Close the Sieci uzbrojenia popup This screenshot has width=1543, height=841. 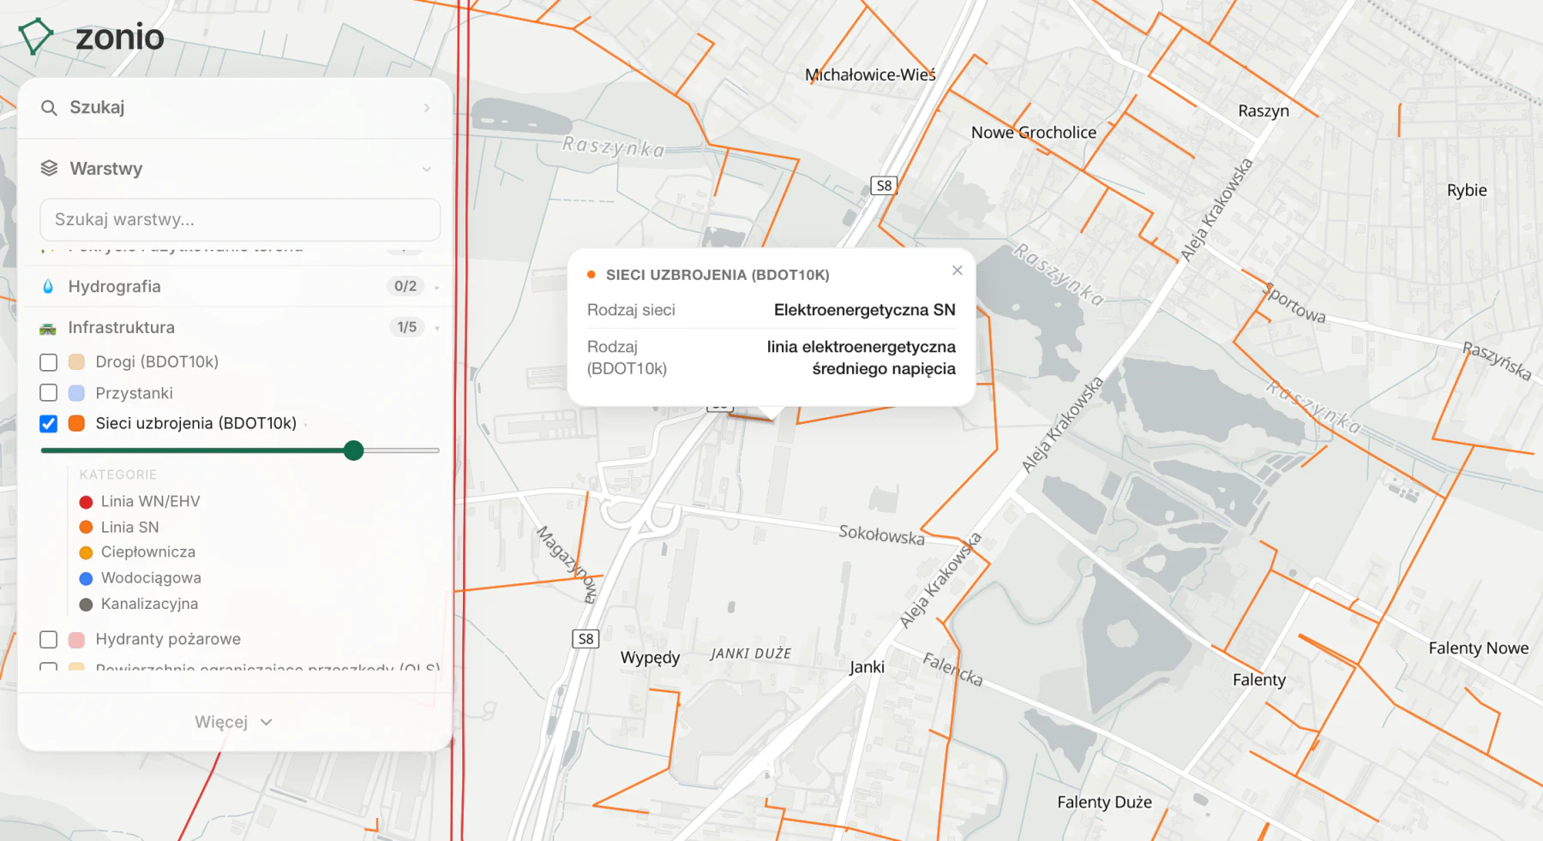click(958, 271)
